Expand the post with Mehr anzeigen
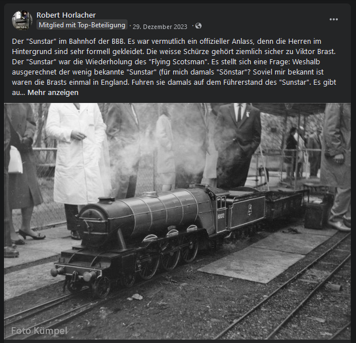 (53, 93)
